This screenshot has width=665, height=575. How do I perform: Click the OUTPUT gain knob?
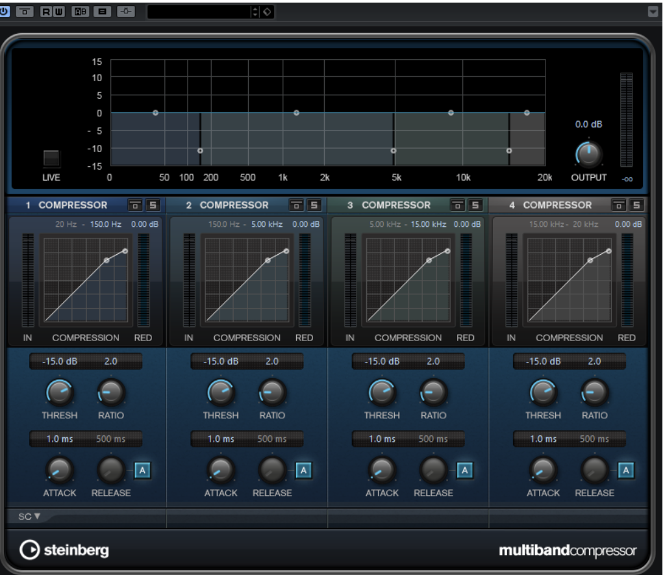tap(588, 155)
